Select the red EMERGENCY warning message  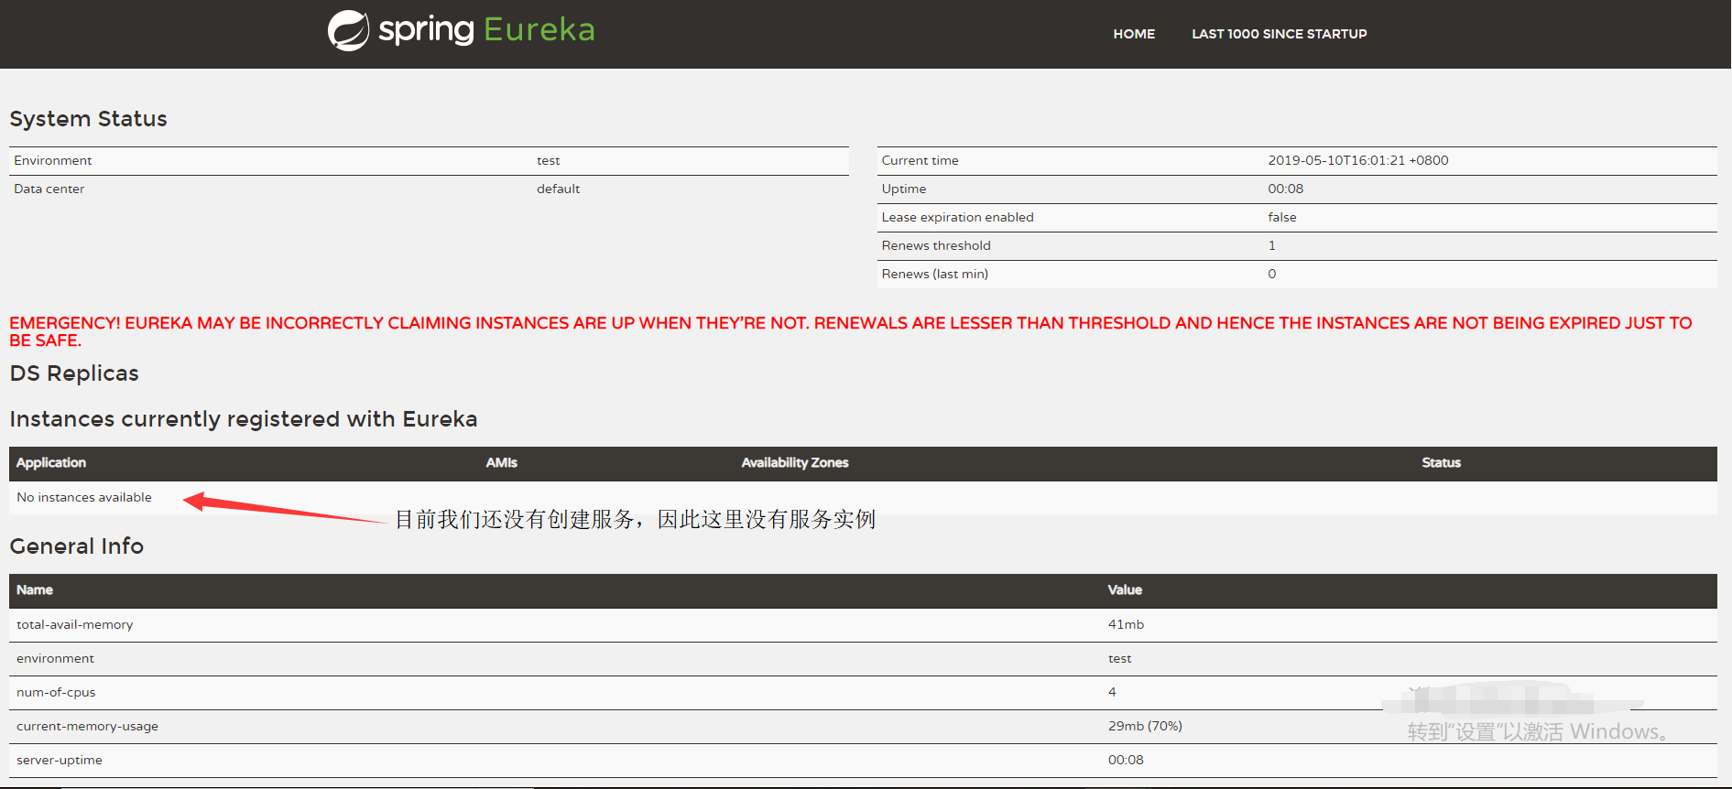851,331
